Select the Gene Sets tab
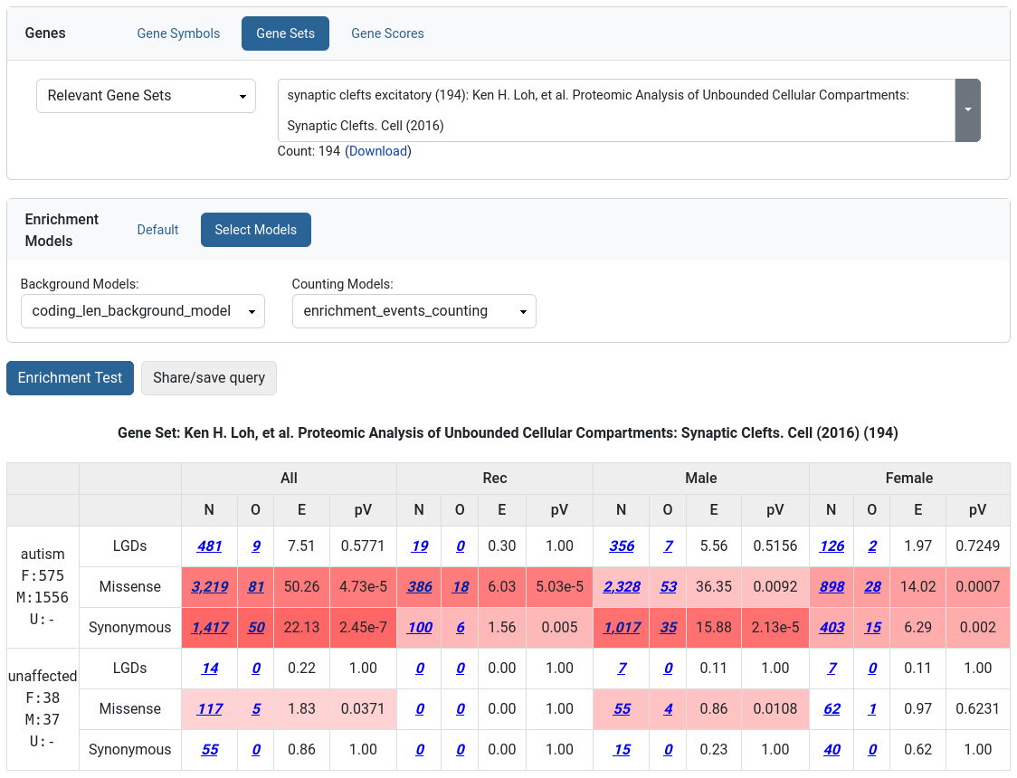Screen dimensions: 1017x778 pyautogui.click(x=285, y=33)
